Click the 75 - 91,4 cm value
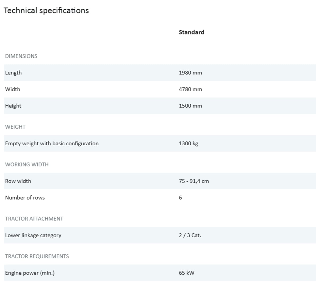This screenshot has height=286, width=316. pos(194,181)
